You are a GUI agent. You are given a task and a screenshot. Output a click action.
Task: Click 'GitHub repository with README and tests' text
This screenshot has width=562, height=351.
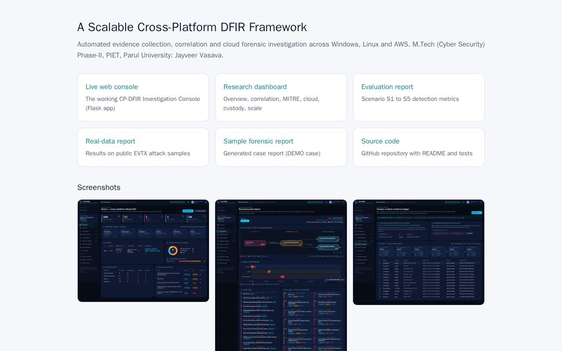tap(417, 154)
